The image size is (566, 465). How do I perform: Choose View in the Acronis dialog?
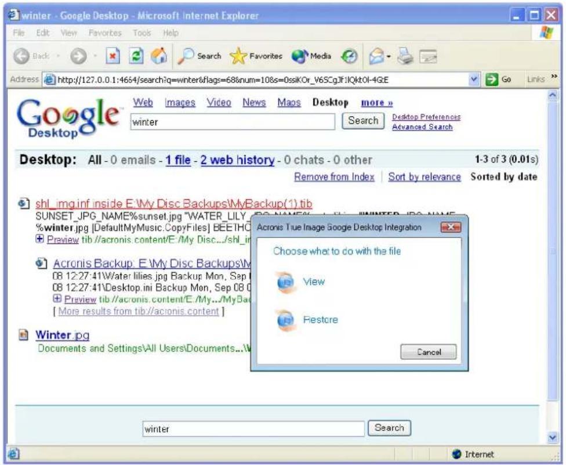click(314, 282)
